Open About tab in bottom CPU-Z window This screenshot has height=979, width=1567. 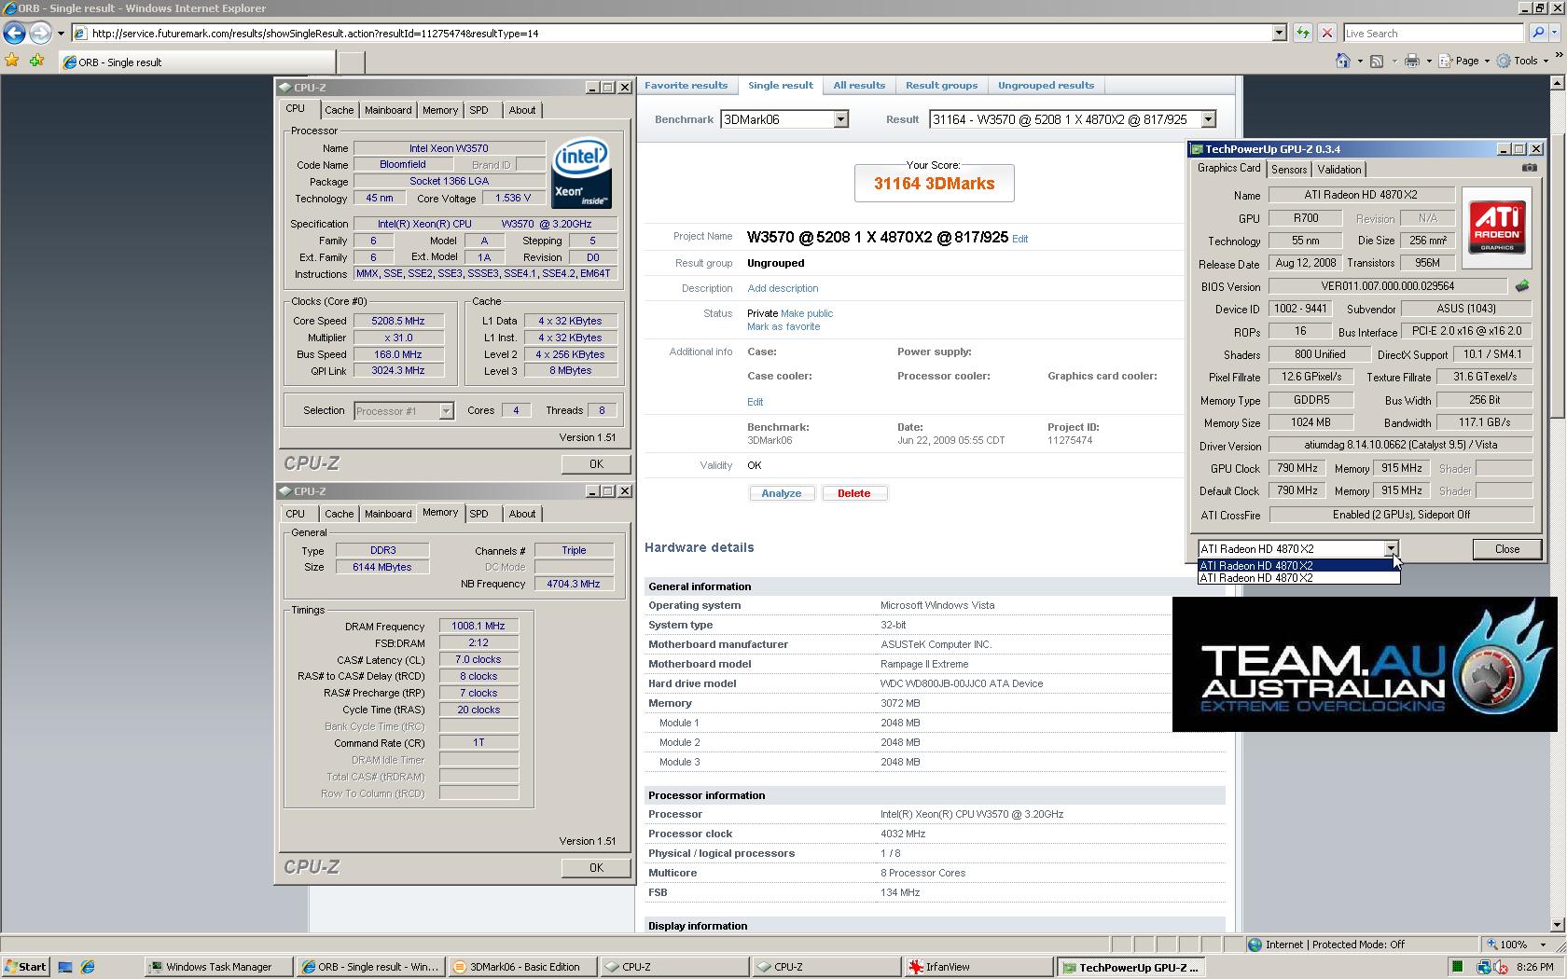(522, 514)
